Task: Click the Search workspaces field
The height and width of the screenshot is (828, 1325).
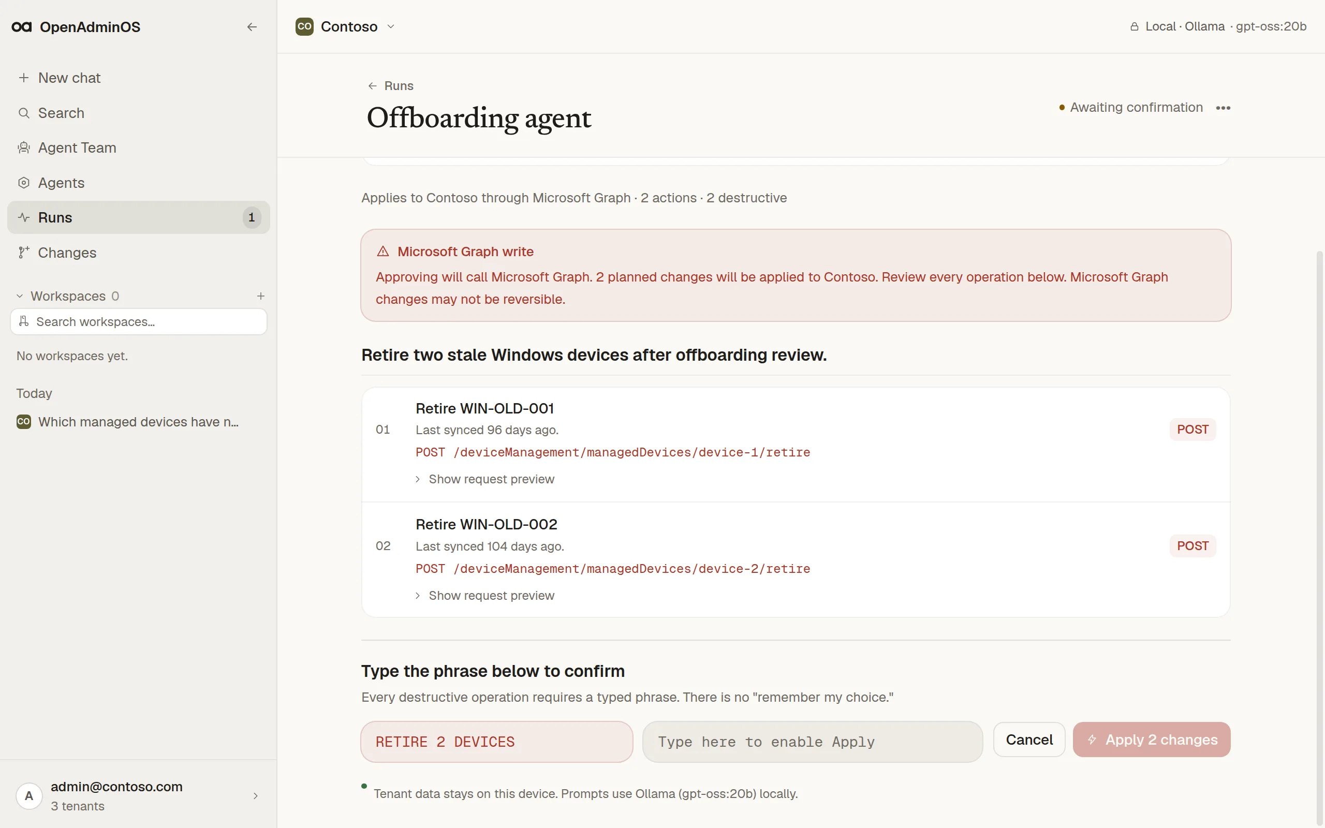Action: point(139,321)
